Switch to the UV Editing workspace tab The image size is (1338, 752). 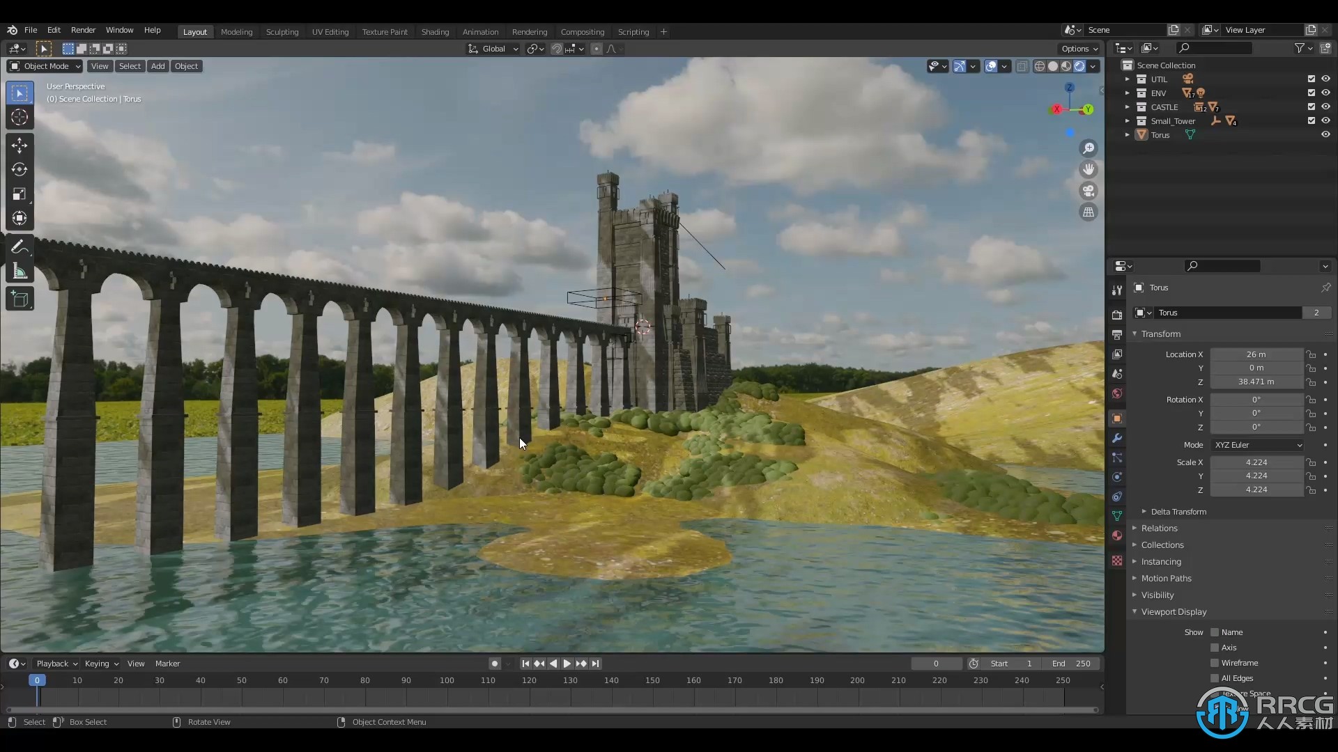(330, 32)
